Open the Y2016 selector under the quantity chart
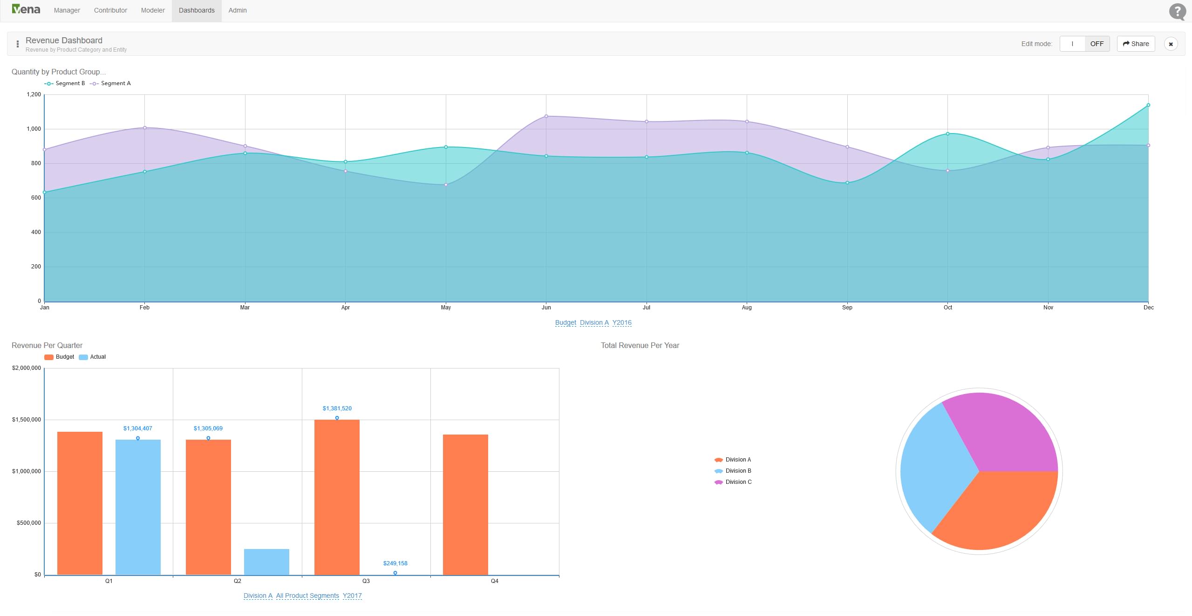Image resolution: width=1192 pixels, height=616 pixels. (x=621, y=322)
